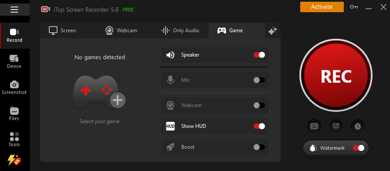390x171 pixels.
Task: Click the annotation board icon under REC
Action: [336, 126]
